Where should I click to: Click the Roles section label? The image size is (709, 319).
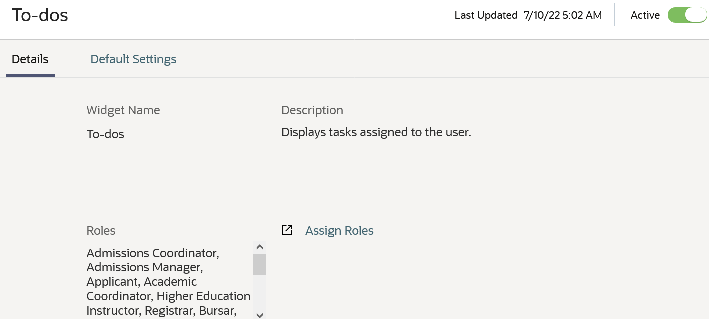click(x=101, y=231)
